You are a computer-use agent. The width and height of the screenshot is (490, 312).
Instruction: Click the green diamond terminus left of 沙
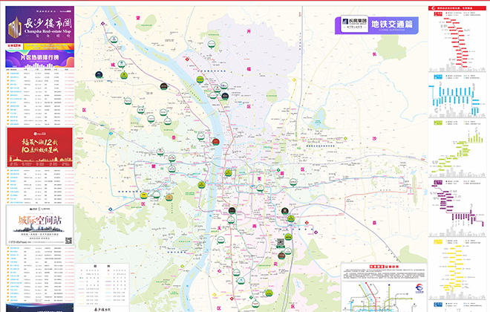click(x=345, y=138)
